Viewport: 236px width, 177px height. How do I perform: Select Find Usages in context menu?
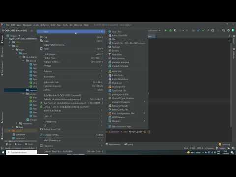(71, 54)
